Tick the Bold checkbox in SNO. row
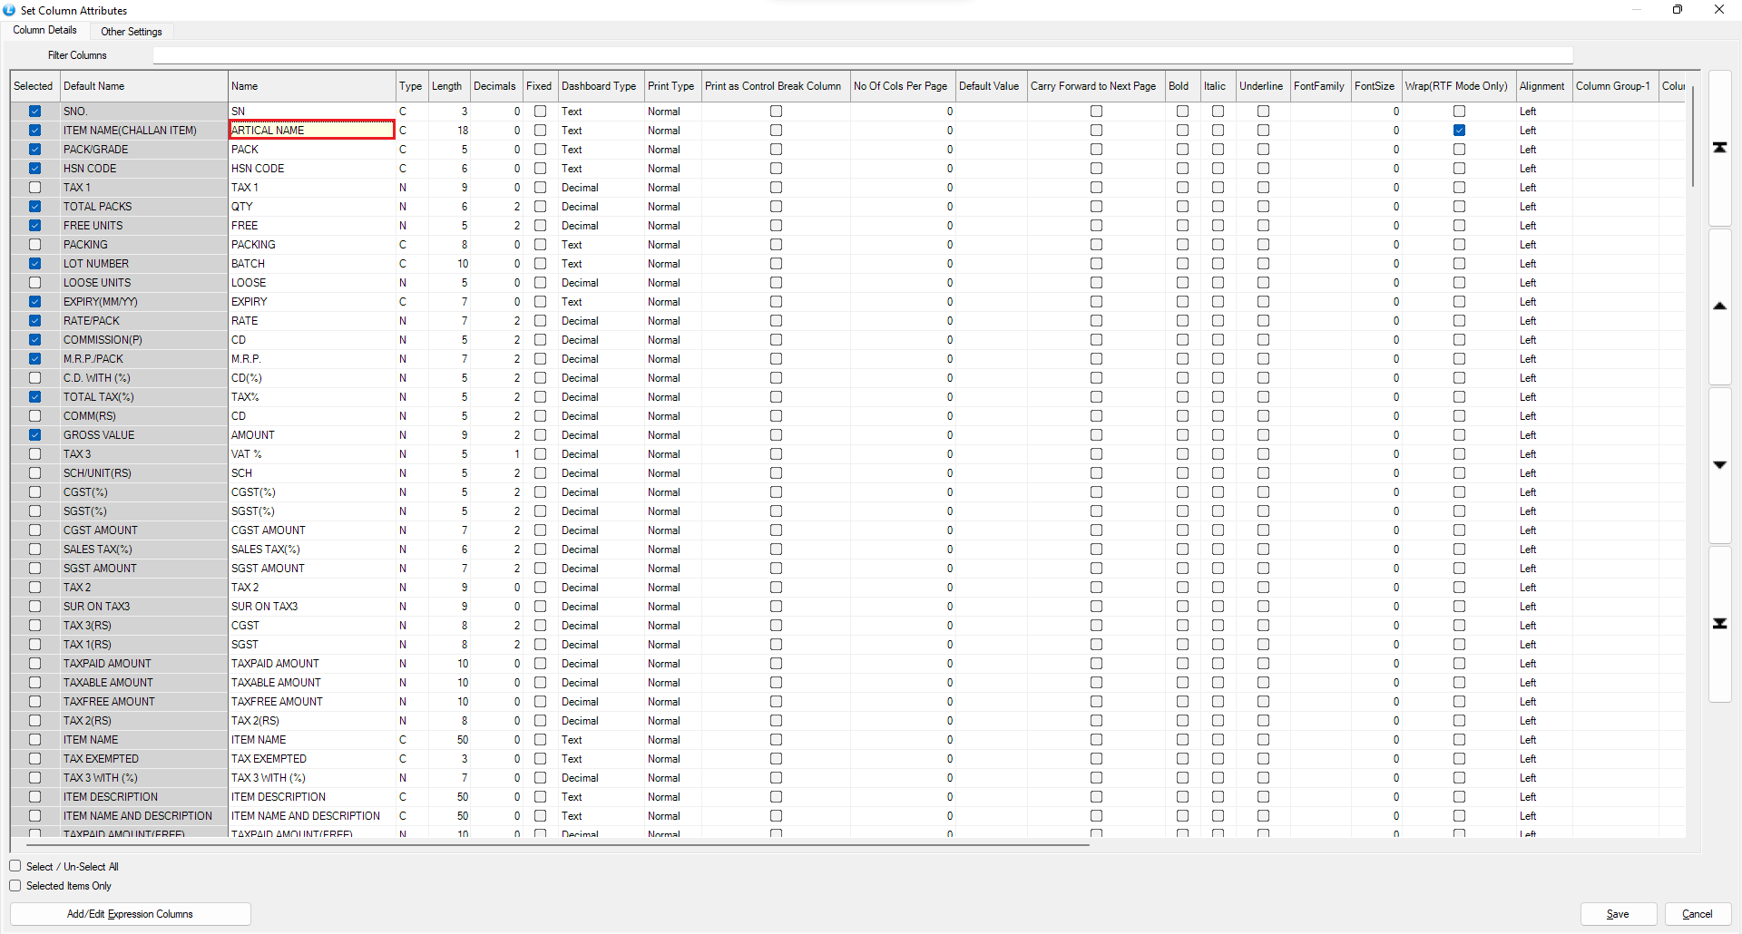 1182,112
